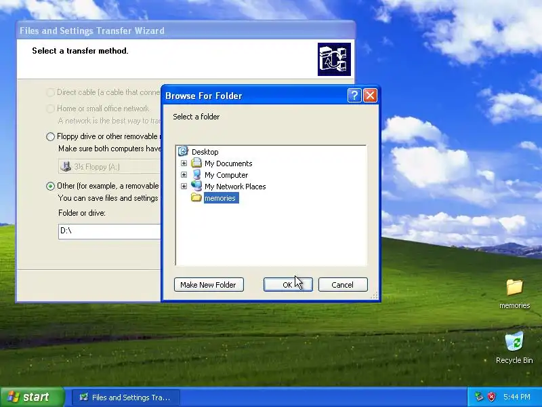Expand the My Computer tree node

184,174
